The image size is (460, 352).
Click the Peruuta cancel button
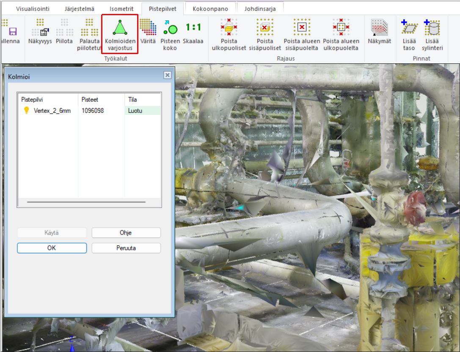126,248
